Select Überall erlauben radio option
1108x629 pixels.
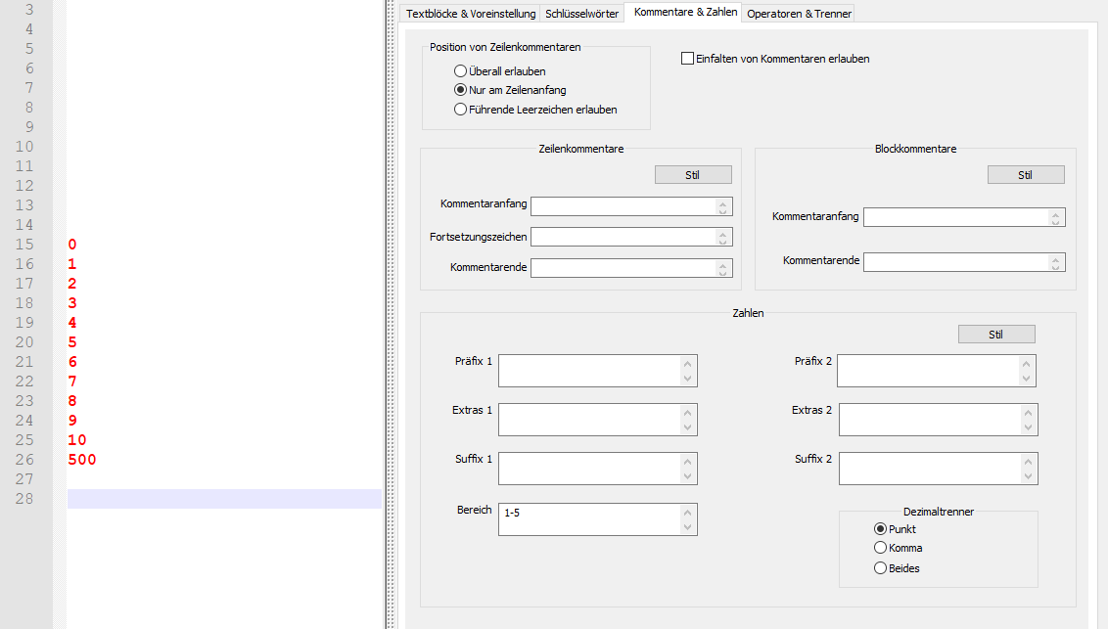[499, 71]
